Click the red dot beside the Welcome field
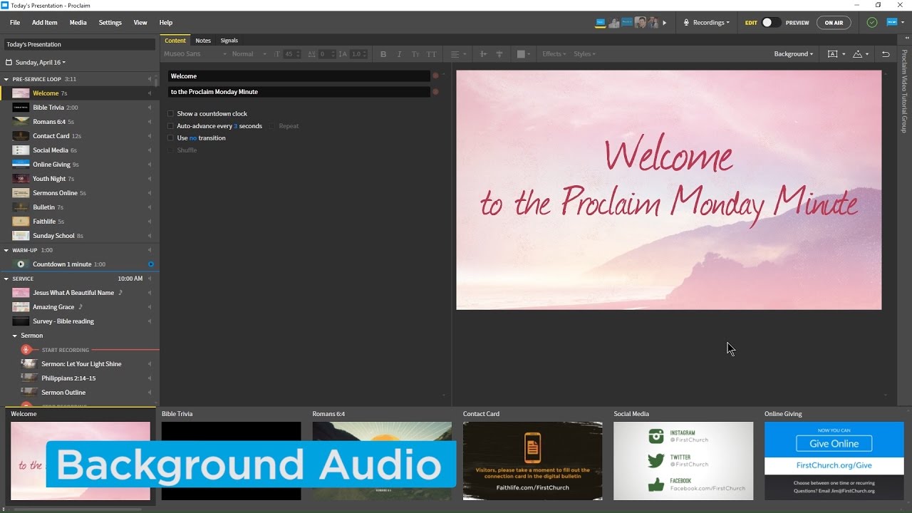This screenshot has width=912, height=513. (x=435, y=76)
